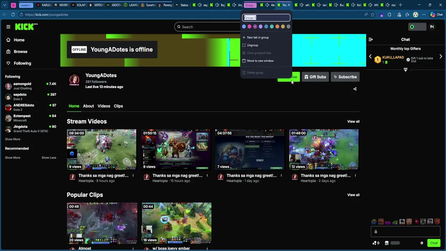This screenshot has height=251, width=446.
Task: View all Popular Clips
Action: (x=353, y=195)
